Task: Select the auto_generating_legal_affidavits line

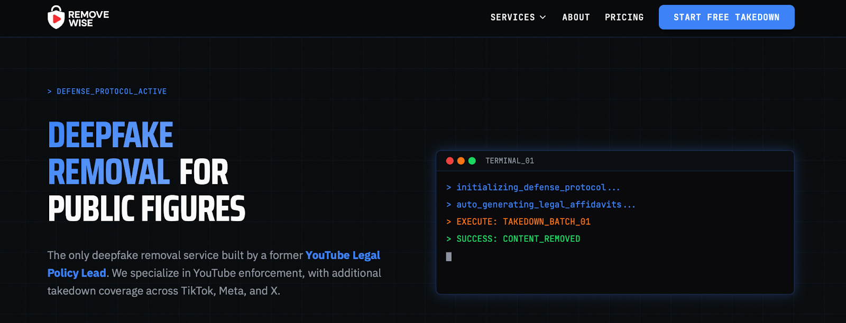Action: [541, 205]
